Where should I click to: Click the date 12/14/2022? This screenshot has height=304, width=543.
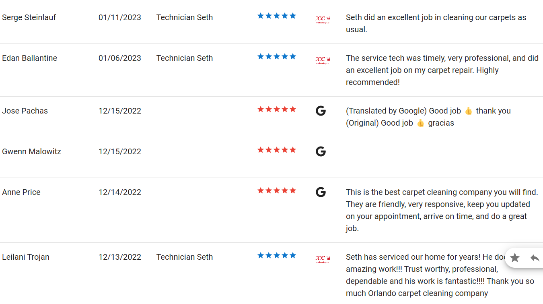tap(120, 192)
